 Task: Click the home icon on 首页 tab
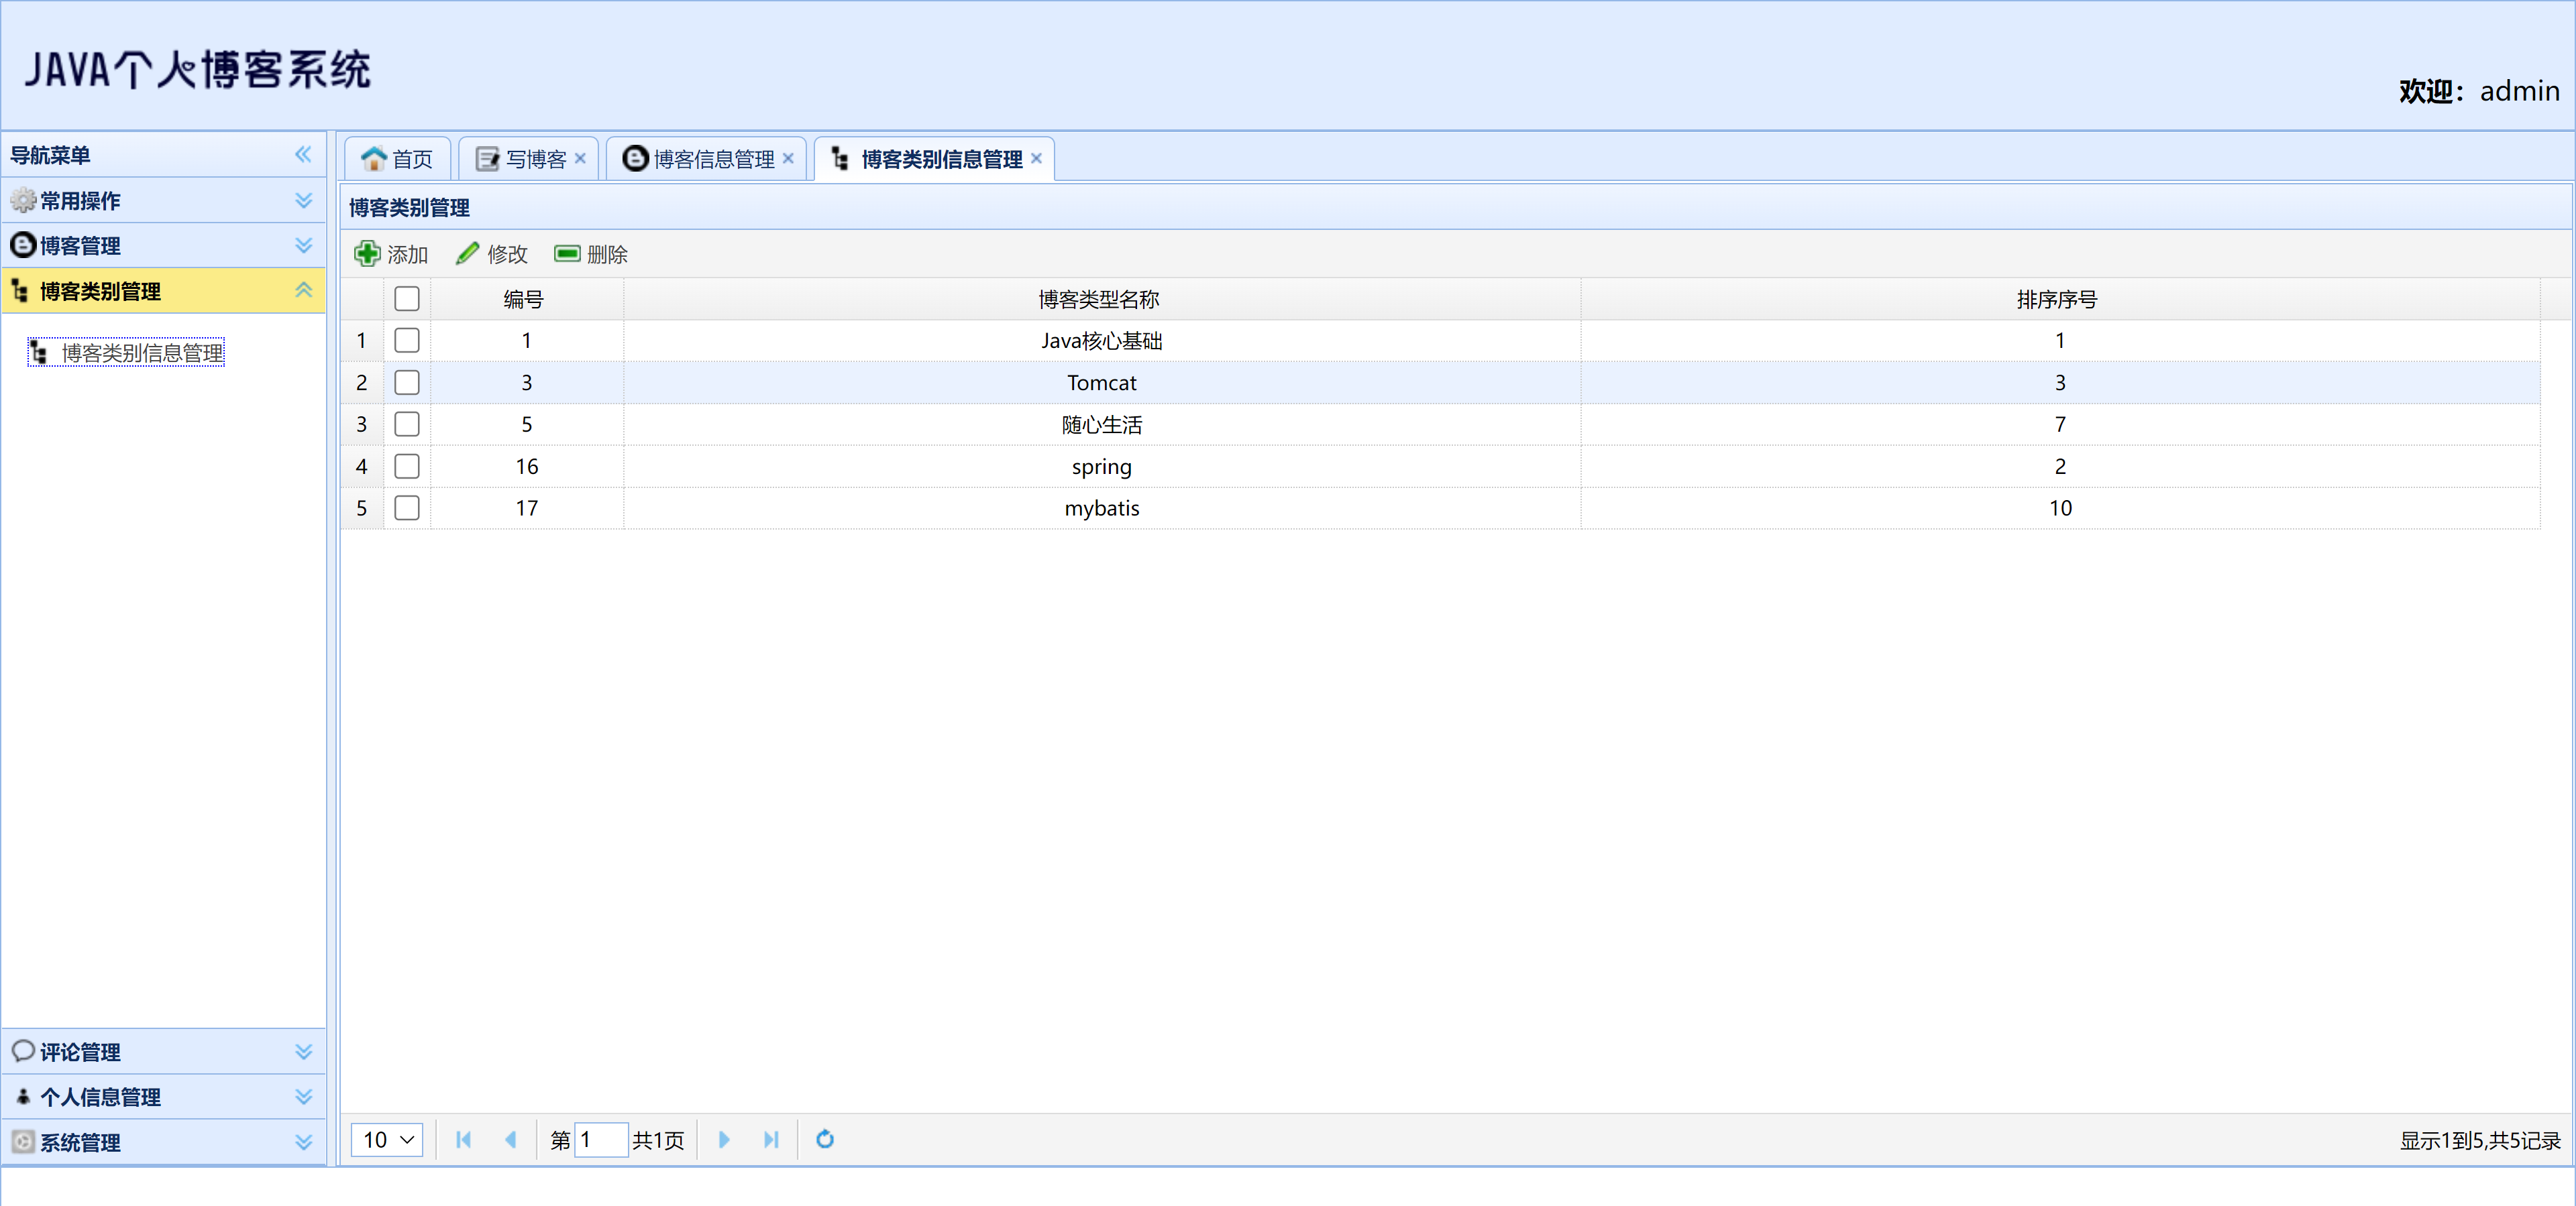[x=373, y=158]
